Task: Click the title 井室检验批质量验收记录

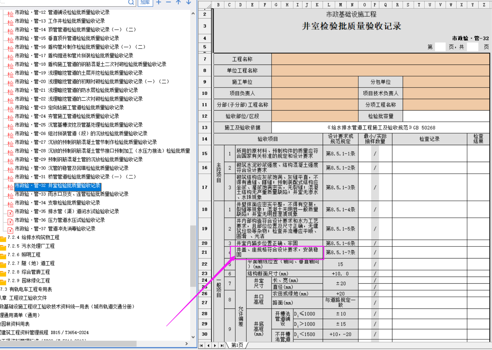Action: tap(352, 26)
